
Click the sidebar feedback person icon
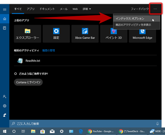click(5, 115)
